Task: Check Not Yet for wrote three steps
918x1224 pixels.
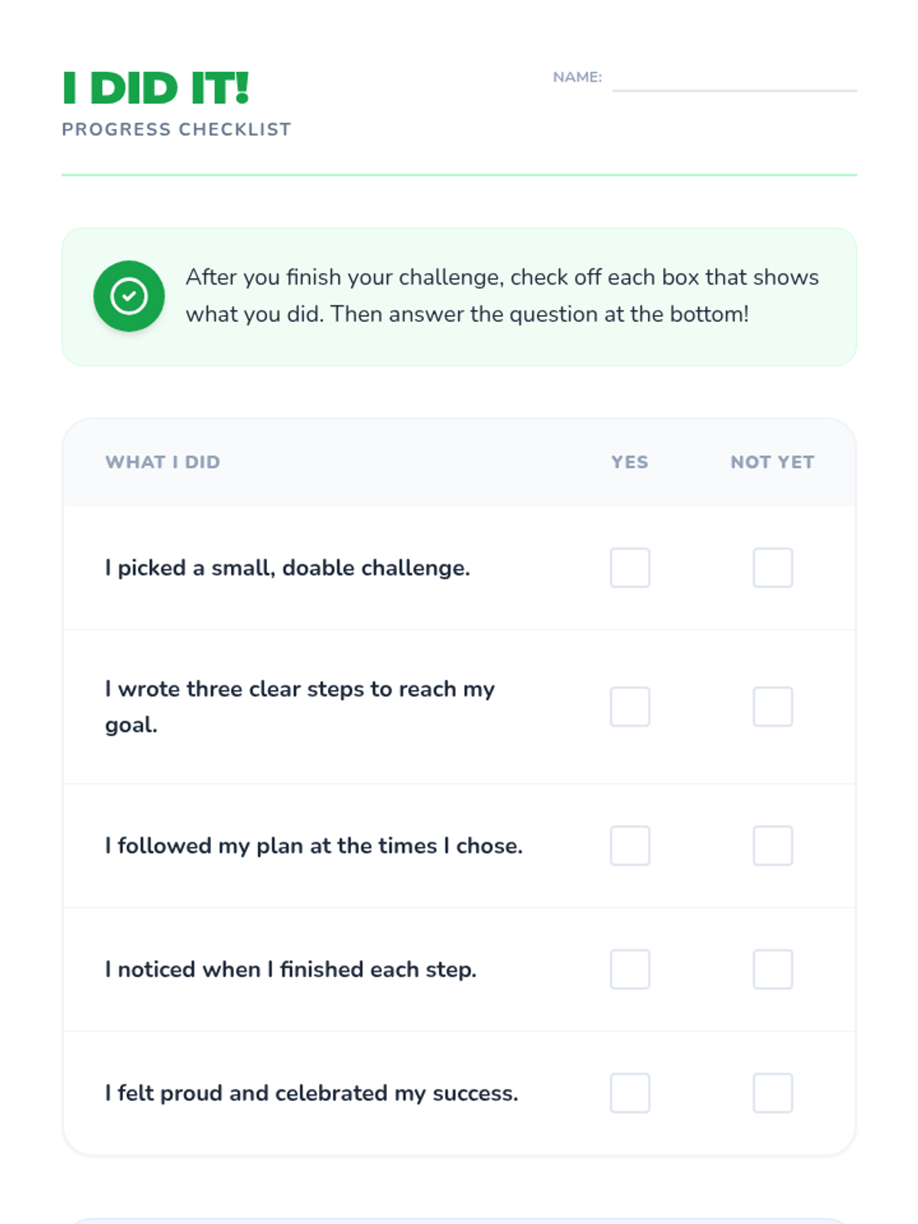Action: click(772, 706)
